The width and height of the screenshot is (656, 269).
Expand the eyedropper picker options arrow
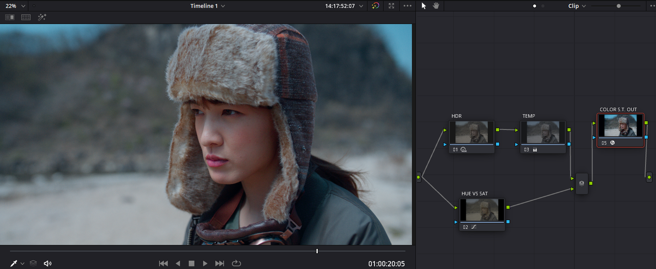[22, 263]
